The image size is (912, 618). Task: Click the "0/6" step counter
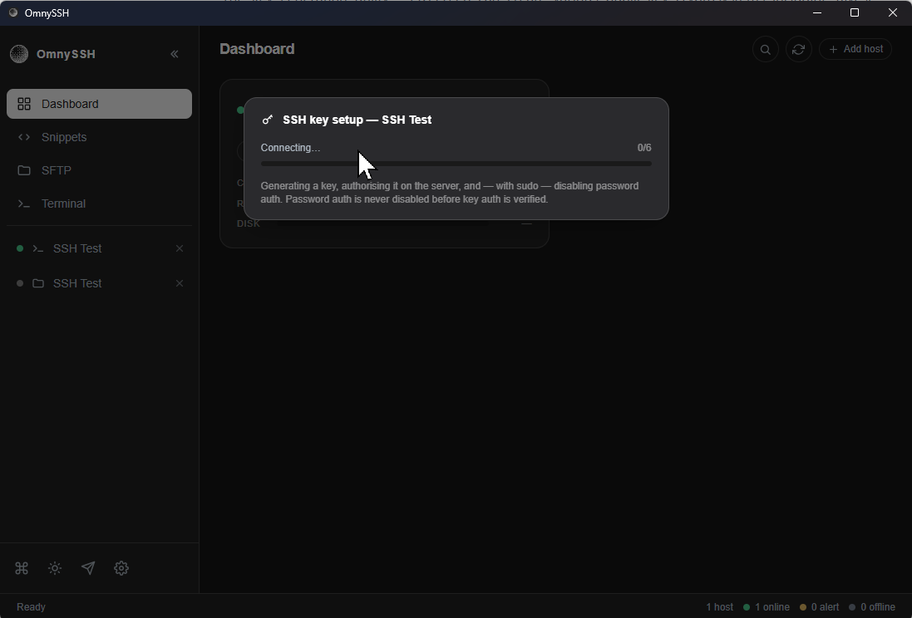point(643,148)
